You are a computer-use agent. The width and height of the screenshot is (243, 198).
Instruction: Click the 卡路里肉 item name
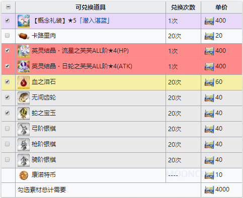coord(44,36)
